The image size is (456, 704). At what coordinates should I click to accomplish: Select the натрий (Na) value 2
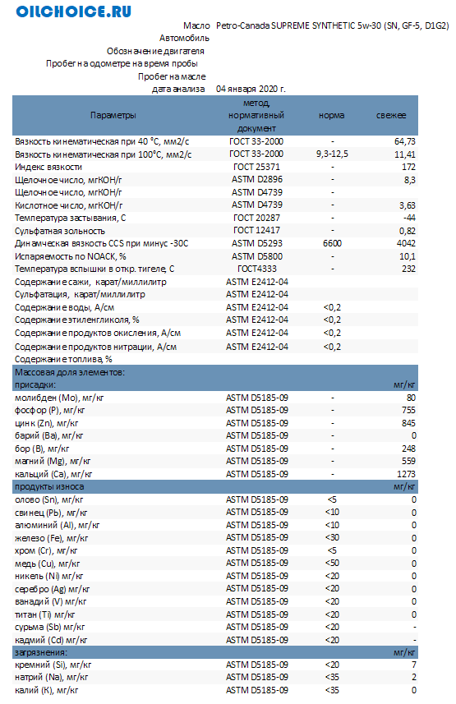tap(414, 677)
